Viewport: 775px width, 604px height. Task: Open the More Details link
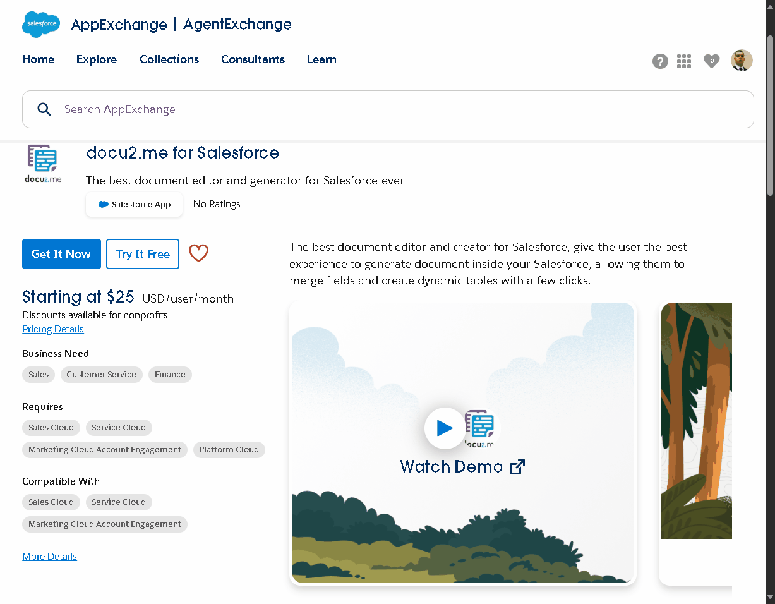click(x=49, y=557)
